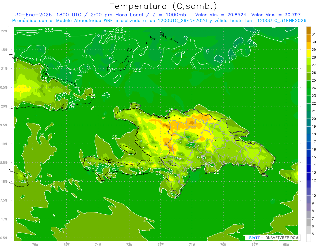This screenshot has height=248, width=321.
Task: Select the legend swatch between 30 and 31
Action: (x=308, y=38)
